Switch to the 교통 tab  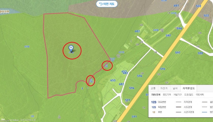pos(153,88)
